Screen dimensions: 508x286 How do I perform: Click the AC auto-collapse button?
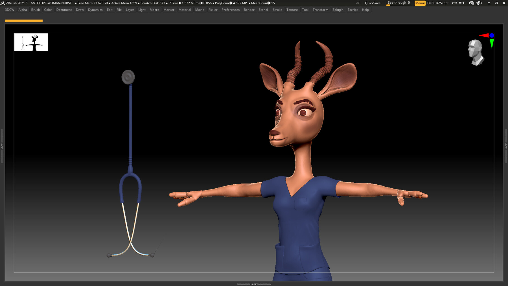[x=358, y=3]
